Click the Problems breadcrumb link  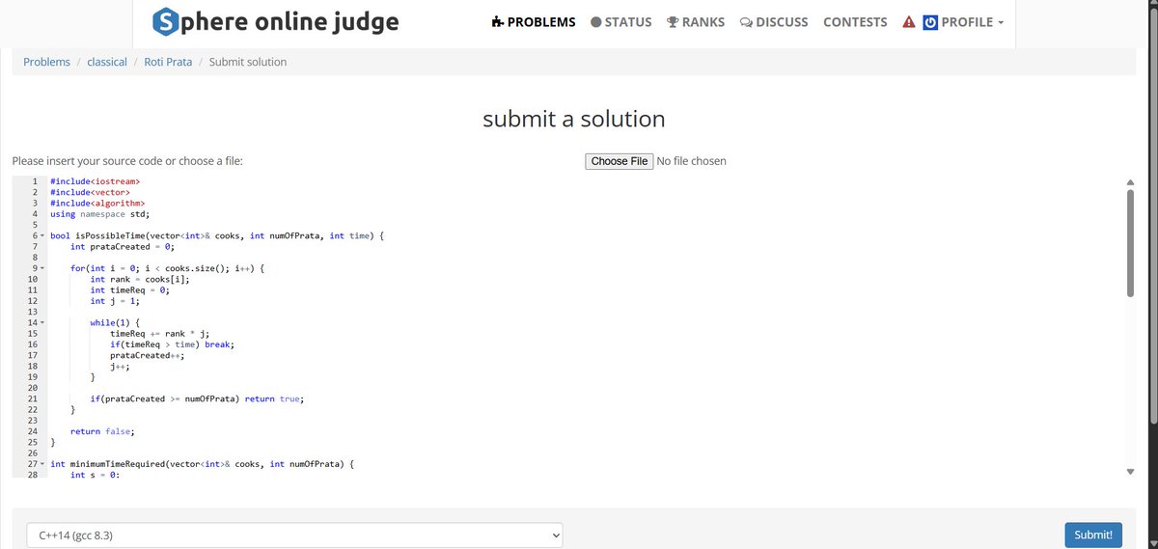46,62
